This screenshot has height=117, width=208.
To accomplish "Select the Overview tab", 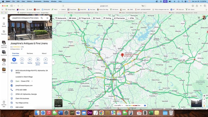I will (x=15, y=53).
